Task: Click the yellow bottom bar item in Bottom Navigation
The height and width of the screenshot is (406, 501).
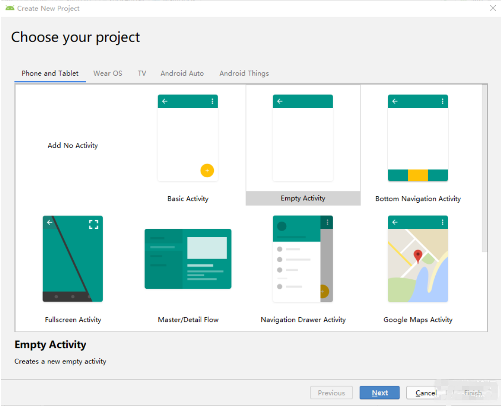Action: 418,175
